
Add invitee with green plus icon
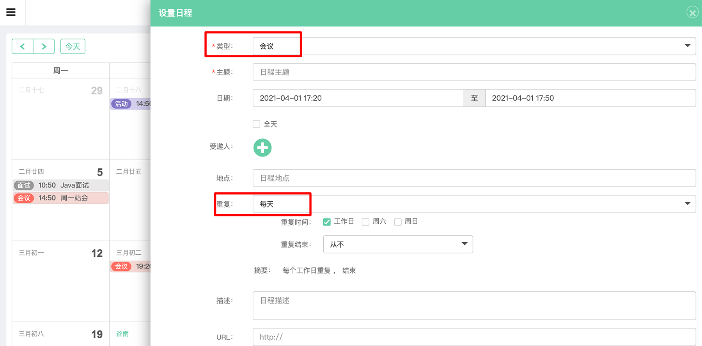(x=262, y=148)
